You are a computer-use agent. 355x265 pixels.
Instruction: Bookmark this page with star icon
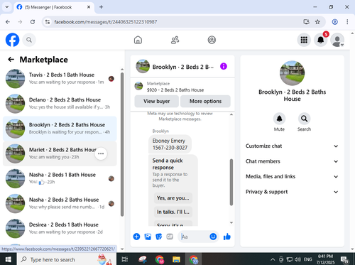click(317, 22)
